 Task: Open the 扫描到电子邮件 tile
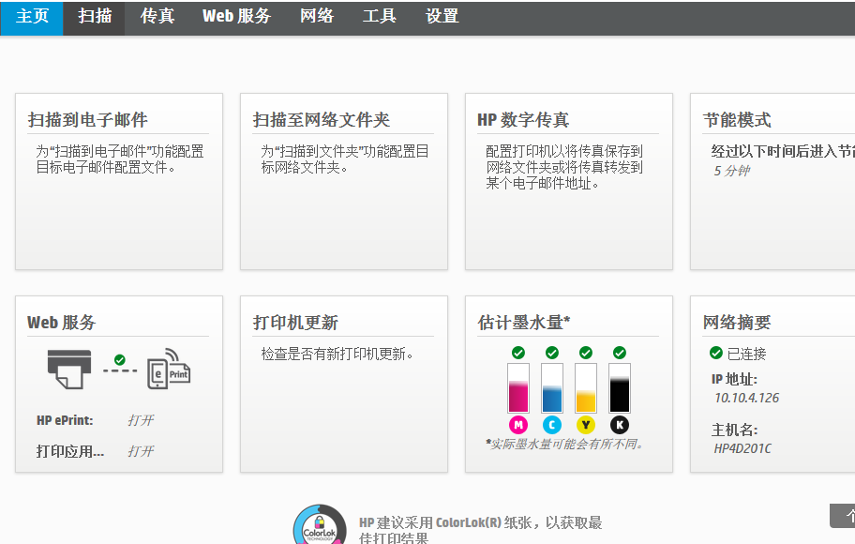tap(119, 181)
